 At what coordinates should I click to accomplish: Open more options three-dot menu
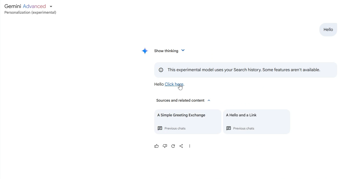pyautogui.click(x=190, y=146)
